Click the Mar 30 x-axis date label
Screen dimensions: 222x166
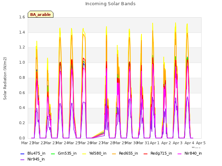[131, 143]
